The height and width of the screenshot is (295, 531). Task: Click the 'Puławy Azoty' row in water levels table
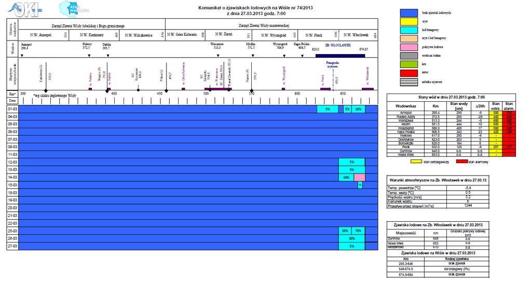451,117
